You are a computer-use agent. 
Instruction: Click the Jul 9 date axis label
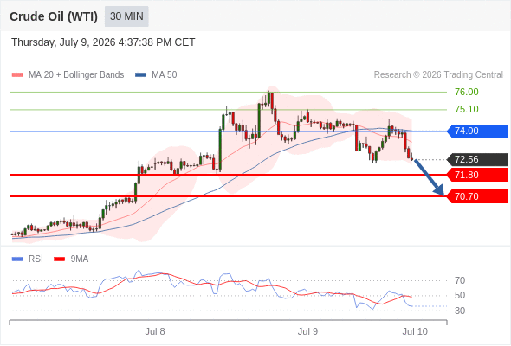pyautogui.click(x=307, y=331)
